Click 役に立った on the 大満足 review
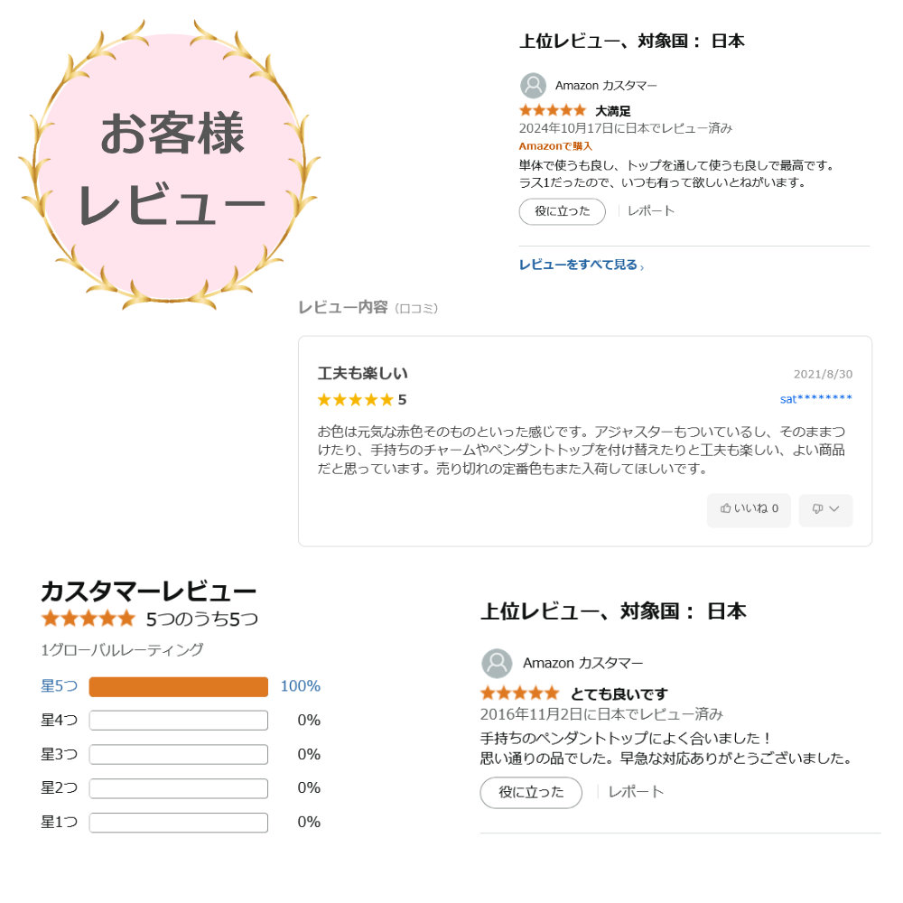The height and width of the screenshot is (903, 903). pyautogui.click(x=562, y=211)
